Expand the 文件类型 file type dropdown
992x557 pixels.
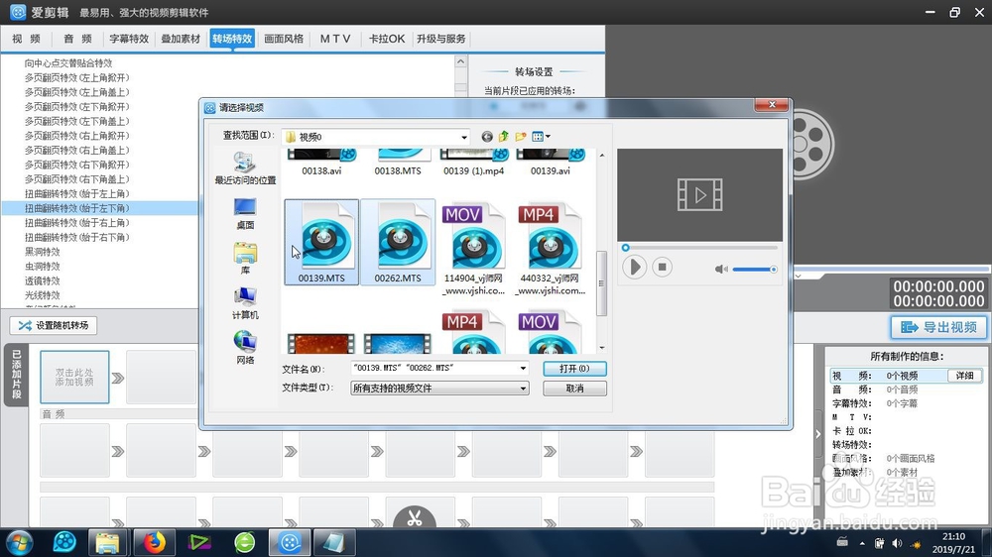(x=523, y=389)
